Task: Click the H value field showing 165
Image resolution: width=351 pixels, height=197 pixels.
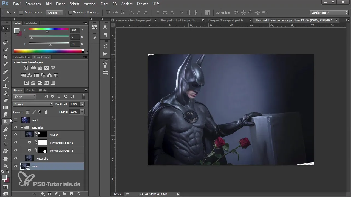Action: point(75,30)
